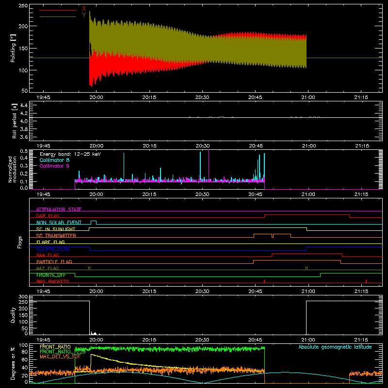Screen dimensions: 388x388
Task: Select the red X legend line sample
Action: coord(58,10)
